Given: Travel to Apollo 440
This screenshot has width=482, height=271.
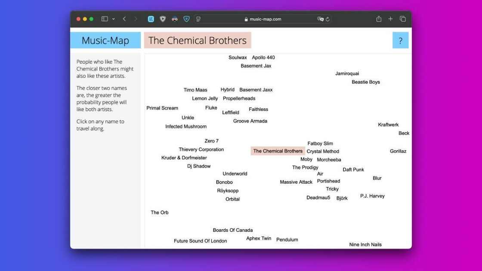Looking at the screenshot, I should tap(263, 58).
